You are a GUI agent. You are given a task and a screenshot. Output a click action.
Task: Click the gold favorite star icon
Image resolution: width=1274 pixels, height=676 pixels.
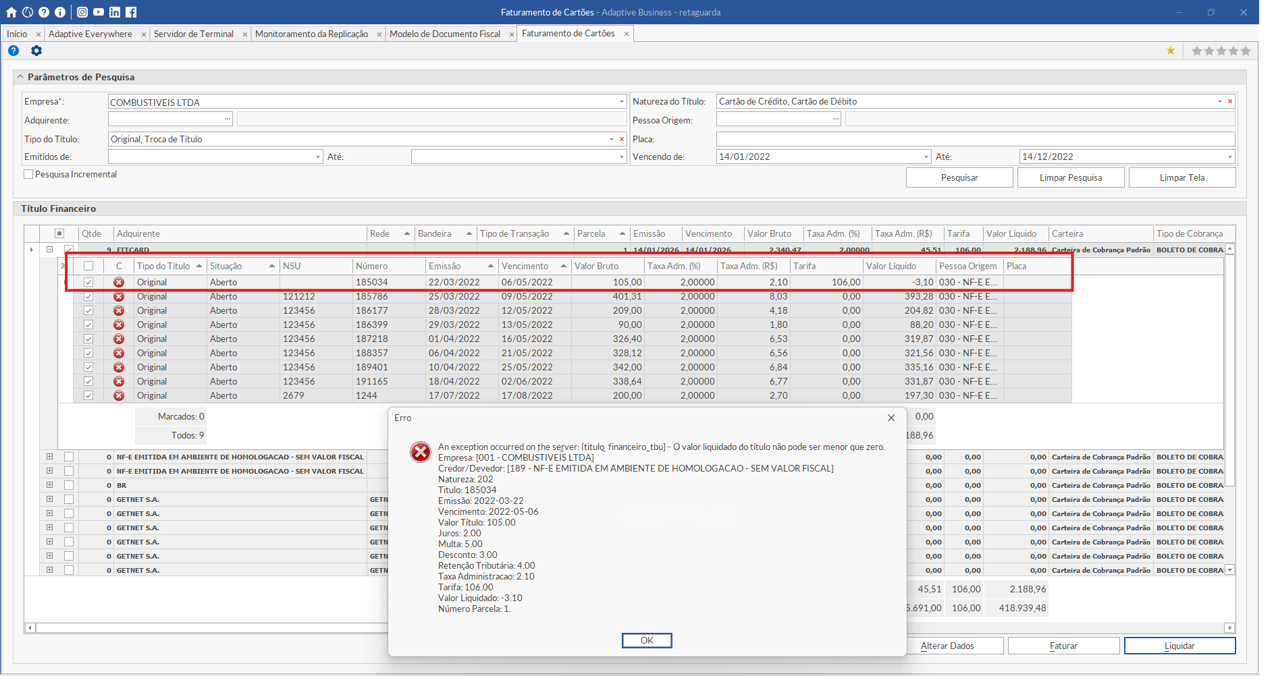[x=1171, y=51]
